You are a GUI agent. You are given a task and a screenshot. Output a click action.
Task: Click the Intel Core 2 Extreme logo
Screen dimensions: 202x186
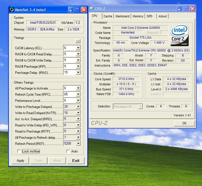[x=179, y=35]
